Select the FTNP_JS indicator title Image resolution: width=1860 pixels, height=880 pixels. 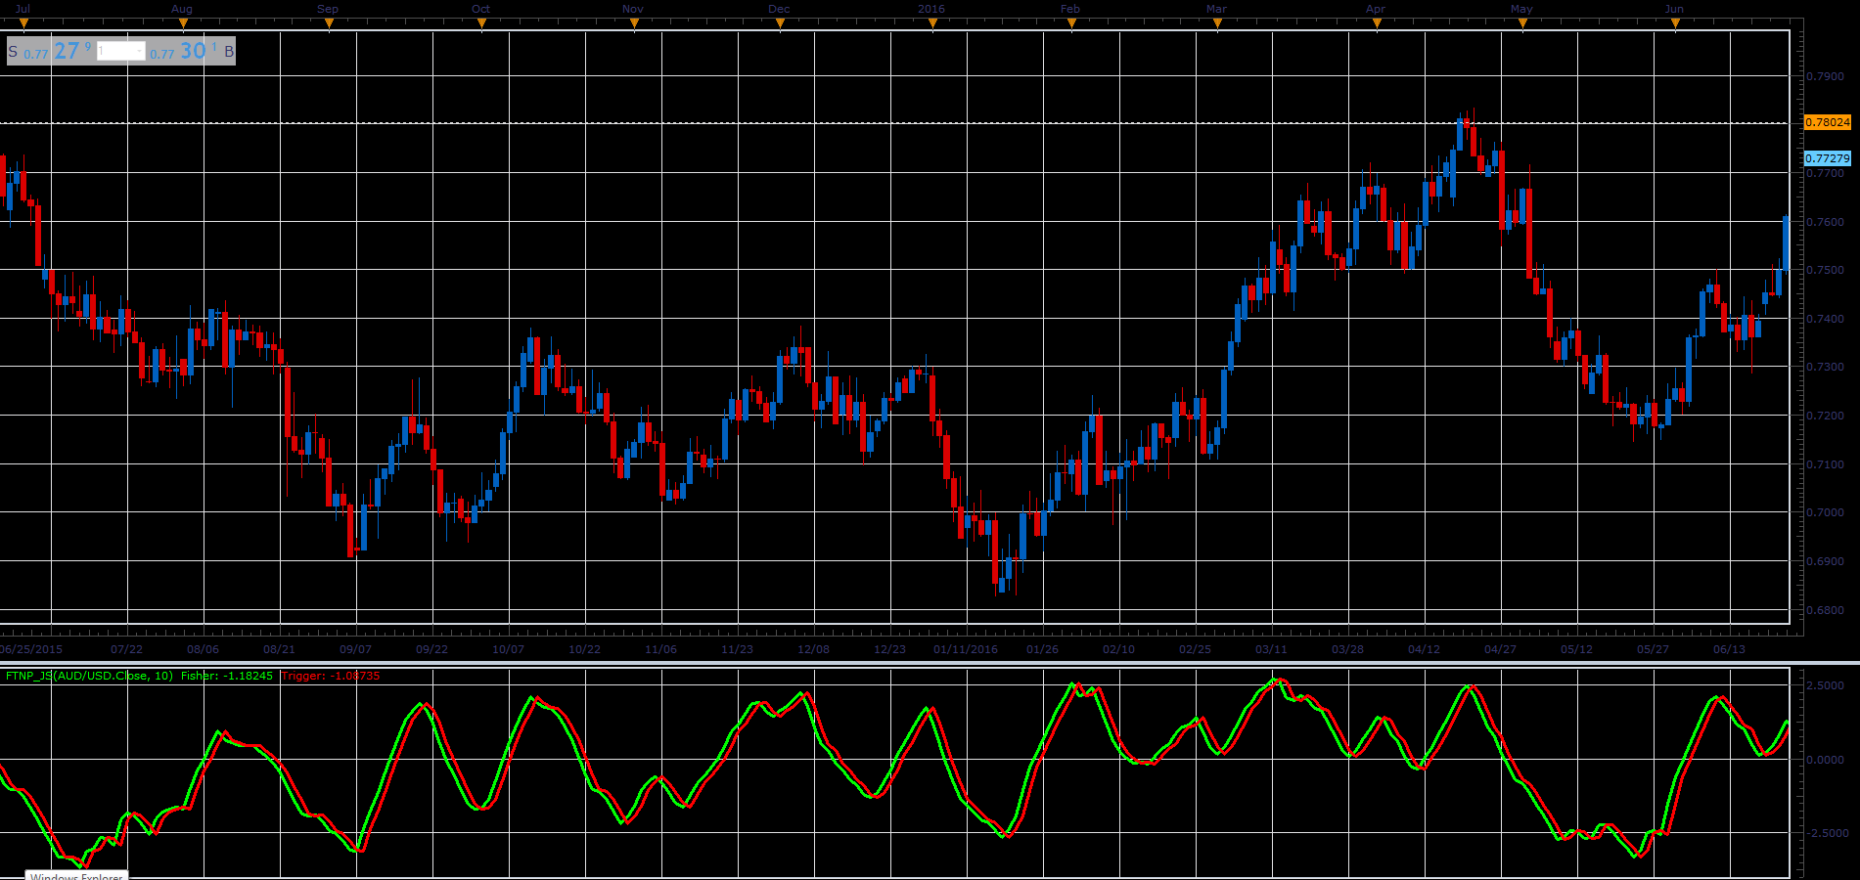[x=89, y=676]
